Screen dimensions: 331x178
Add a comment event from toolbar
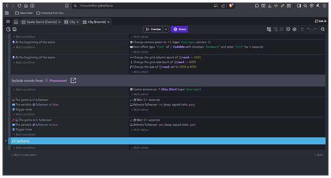click(288, 29)
